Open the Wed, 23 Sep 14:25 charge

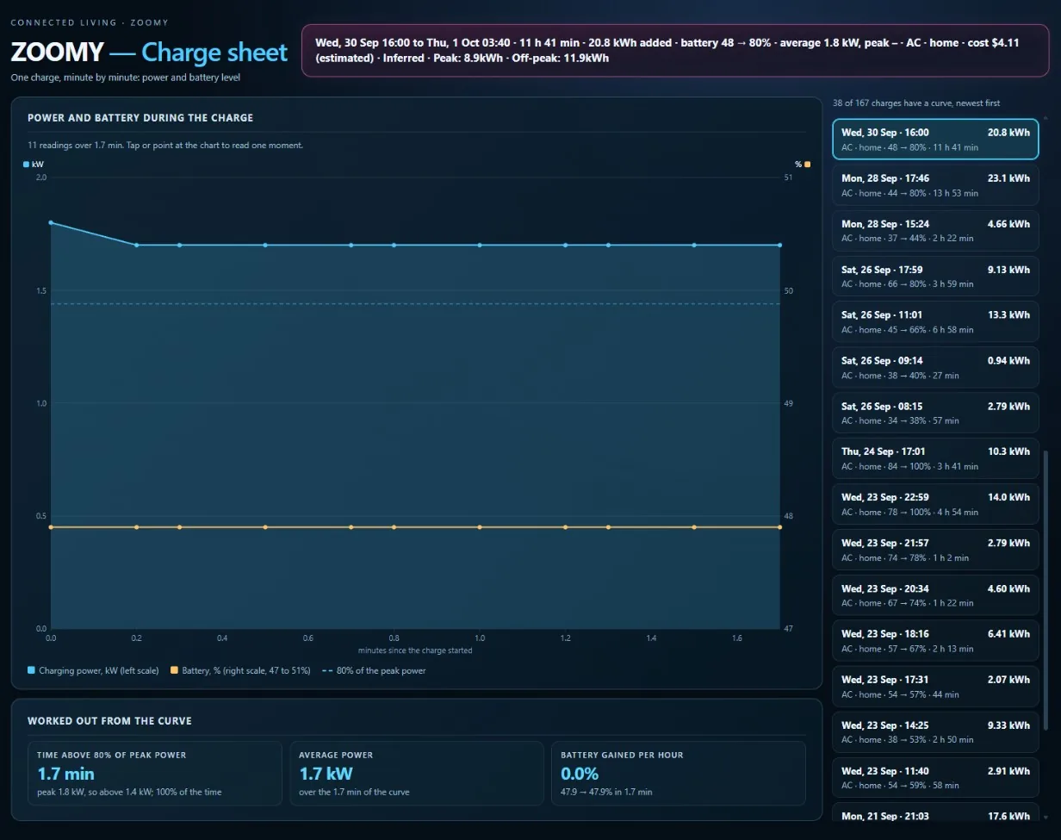tap(935, 732)
